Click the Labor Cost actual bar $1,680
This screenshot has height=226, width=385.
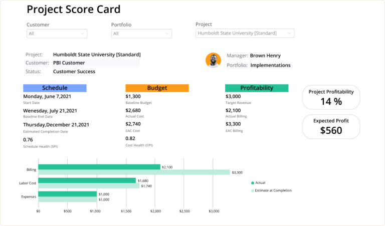pos(87,180)
